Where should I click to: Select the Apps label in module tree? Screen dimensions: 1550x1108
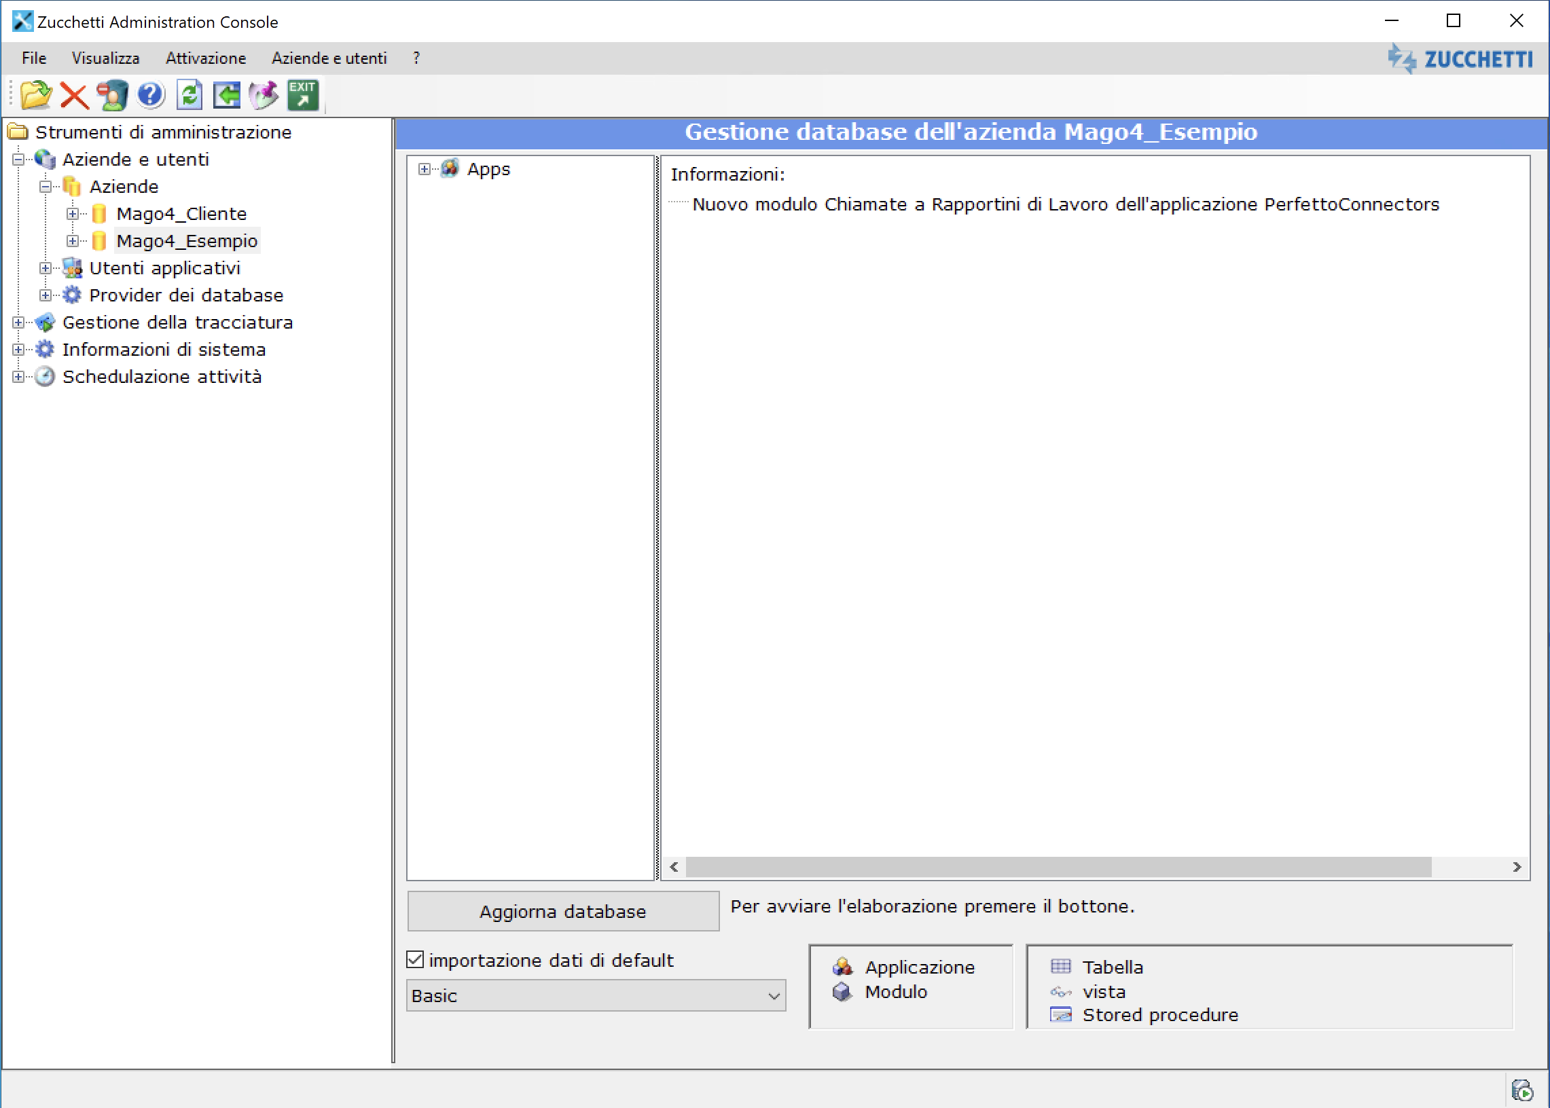[x=488, y=169]
